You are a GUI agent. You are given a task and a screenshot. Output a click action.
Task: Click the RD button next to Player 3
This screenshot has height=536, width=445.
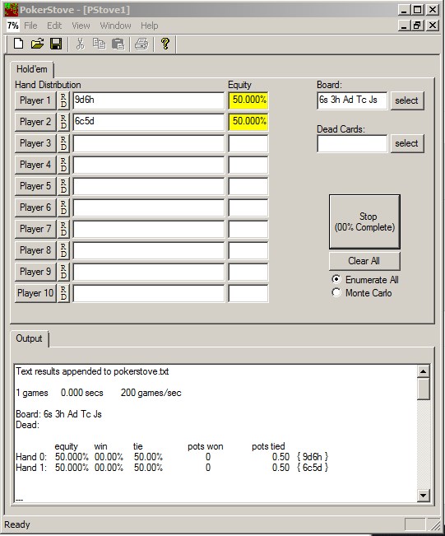click(63, 143)
